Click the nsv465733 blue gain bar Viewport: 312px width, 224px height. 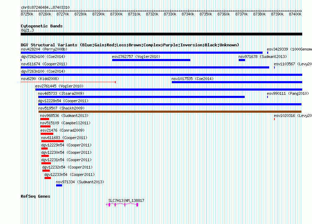[142, 97]
